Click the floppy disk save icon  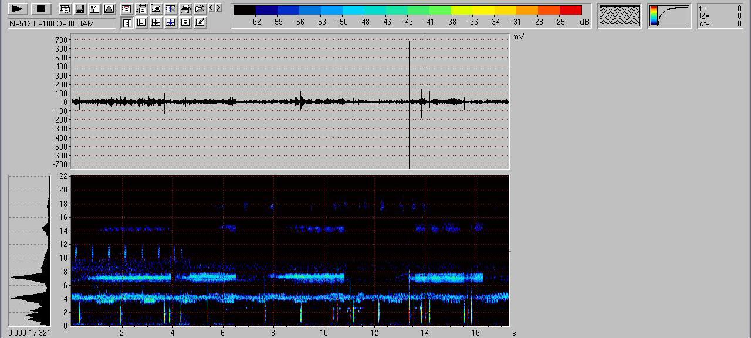pyautogui.click(x=79, y=9)
